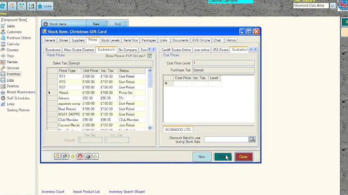
Task: Click the hammer tools icon in dialog footer
Action: click(x=65, y=156)
